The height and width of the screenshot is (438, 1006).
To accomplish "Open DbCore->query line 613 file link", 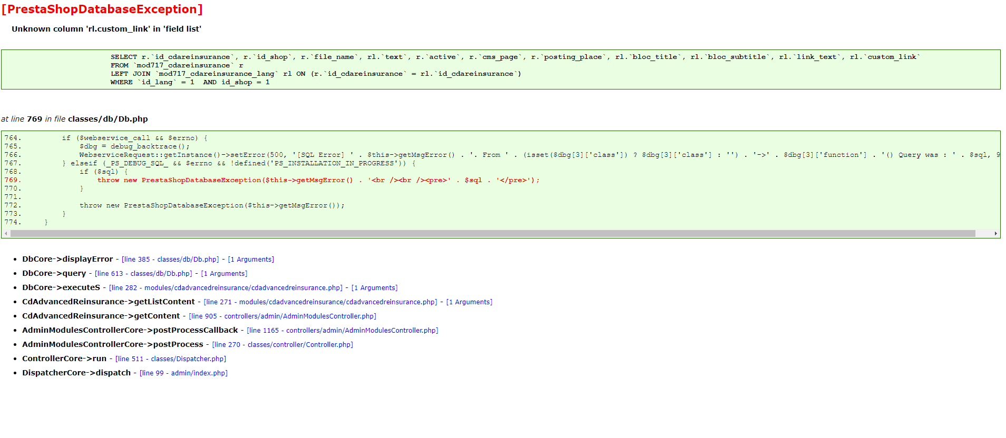I will 143,274.
